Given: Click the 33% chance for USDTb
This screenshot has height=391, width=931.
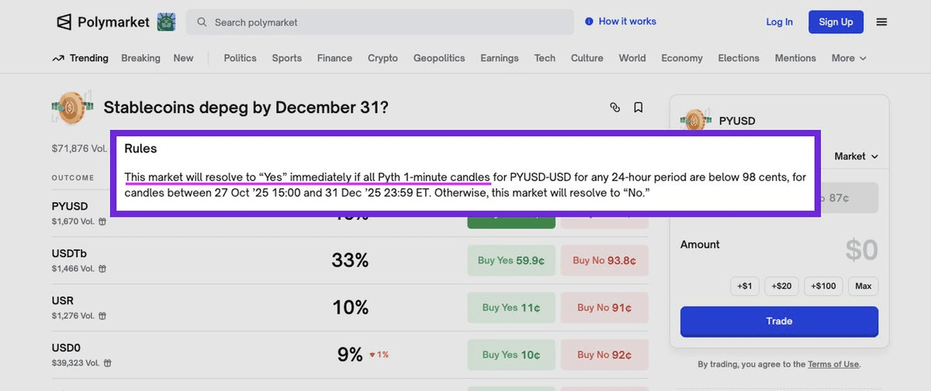Looking at the screenshot, I should (x=350, y=260).
